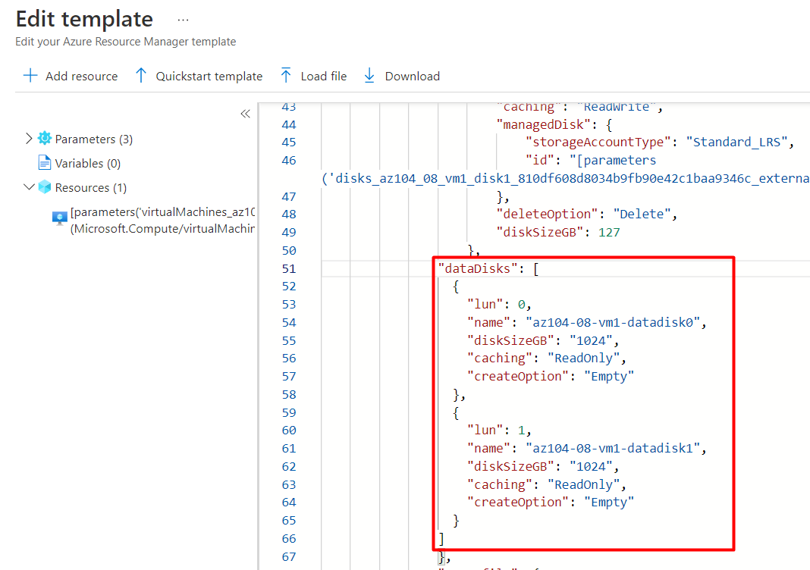Click the "id" key on line 46

[540, 160]
